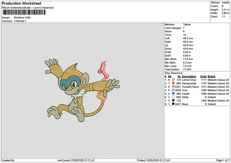Click the 'St.' column header

179,77
